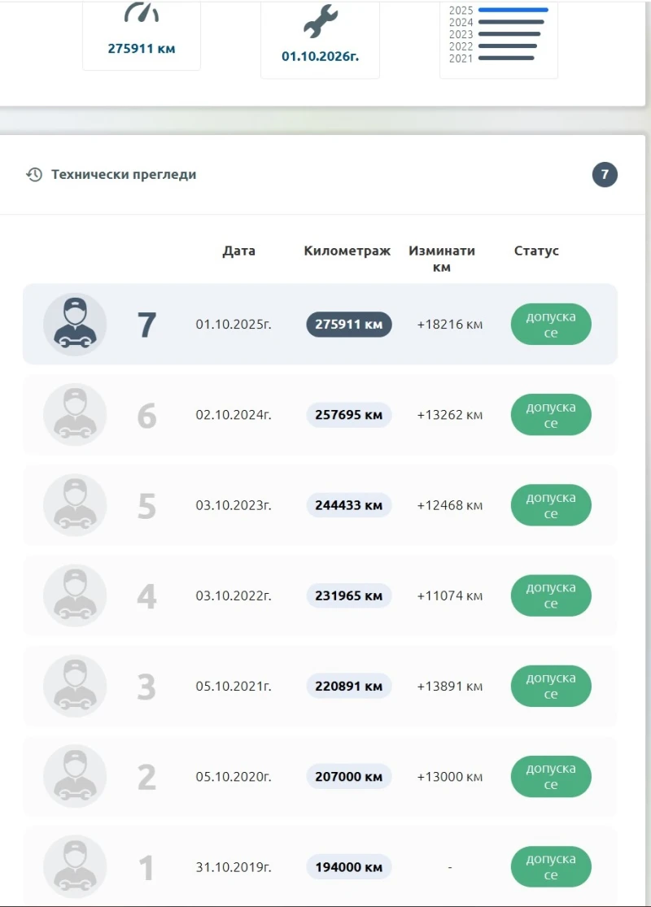Click the avatar icon on inspection 5 row
The image size is (651, 907).
[x=74, y=505]
